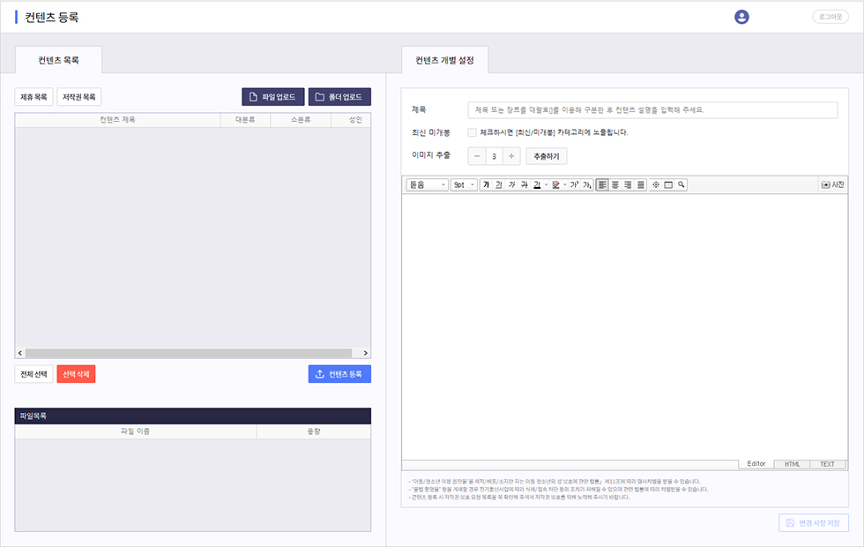Apply strikethrough formatting in editor toolbar
The height and width of the screenshot is (547, 864).
point(525,185)
